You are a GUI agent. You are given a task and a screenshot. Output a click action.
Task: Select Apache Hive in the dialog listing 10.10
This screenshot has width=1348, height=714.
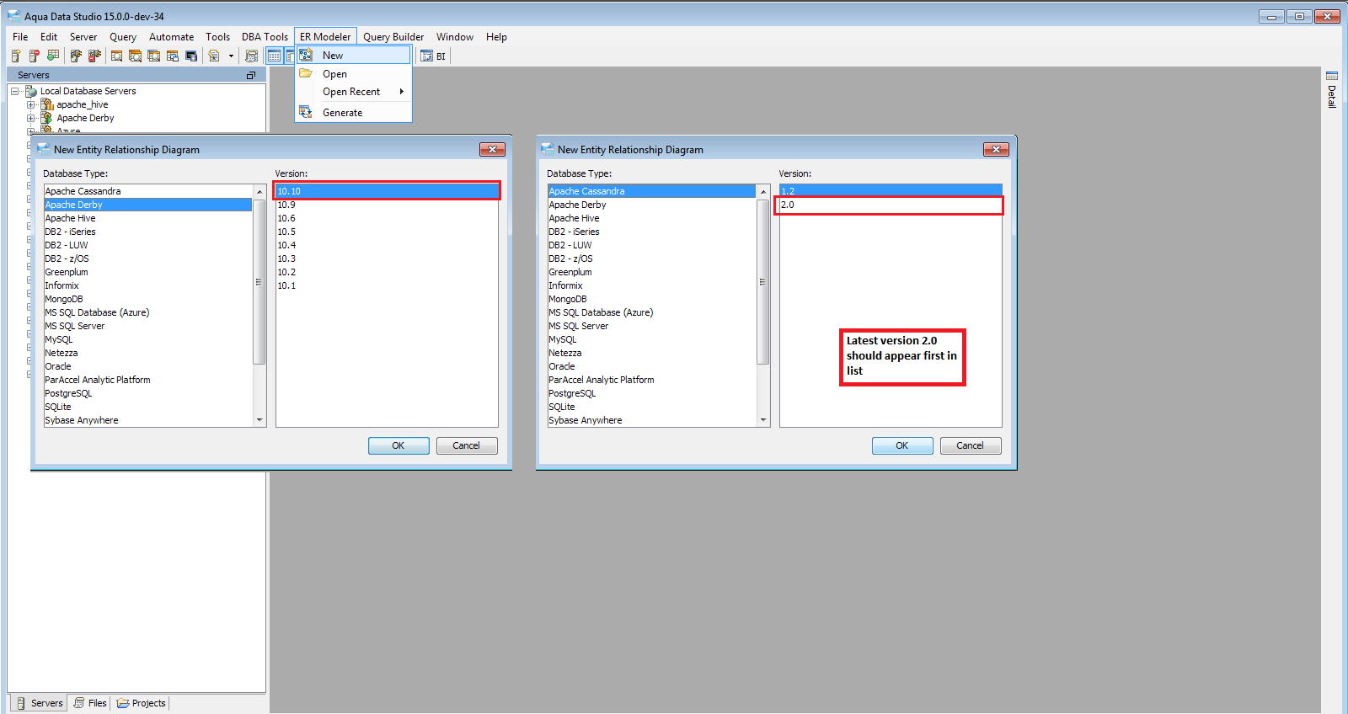(x=148, y=218)
